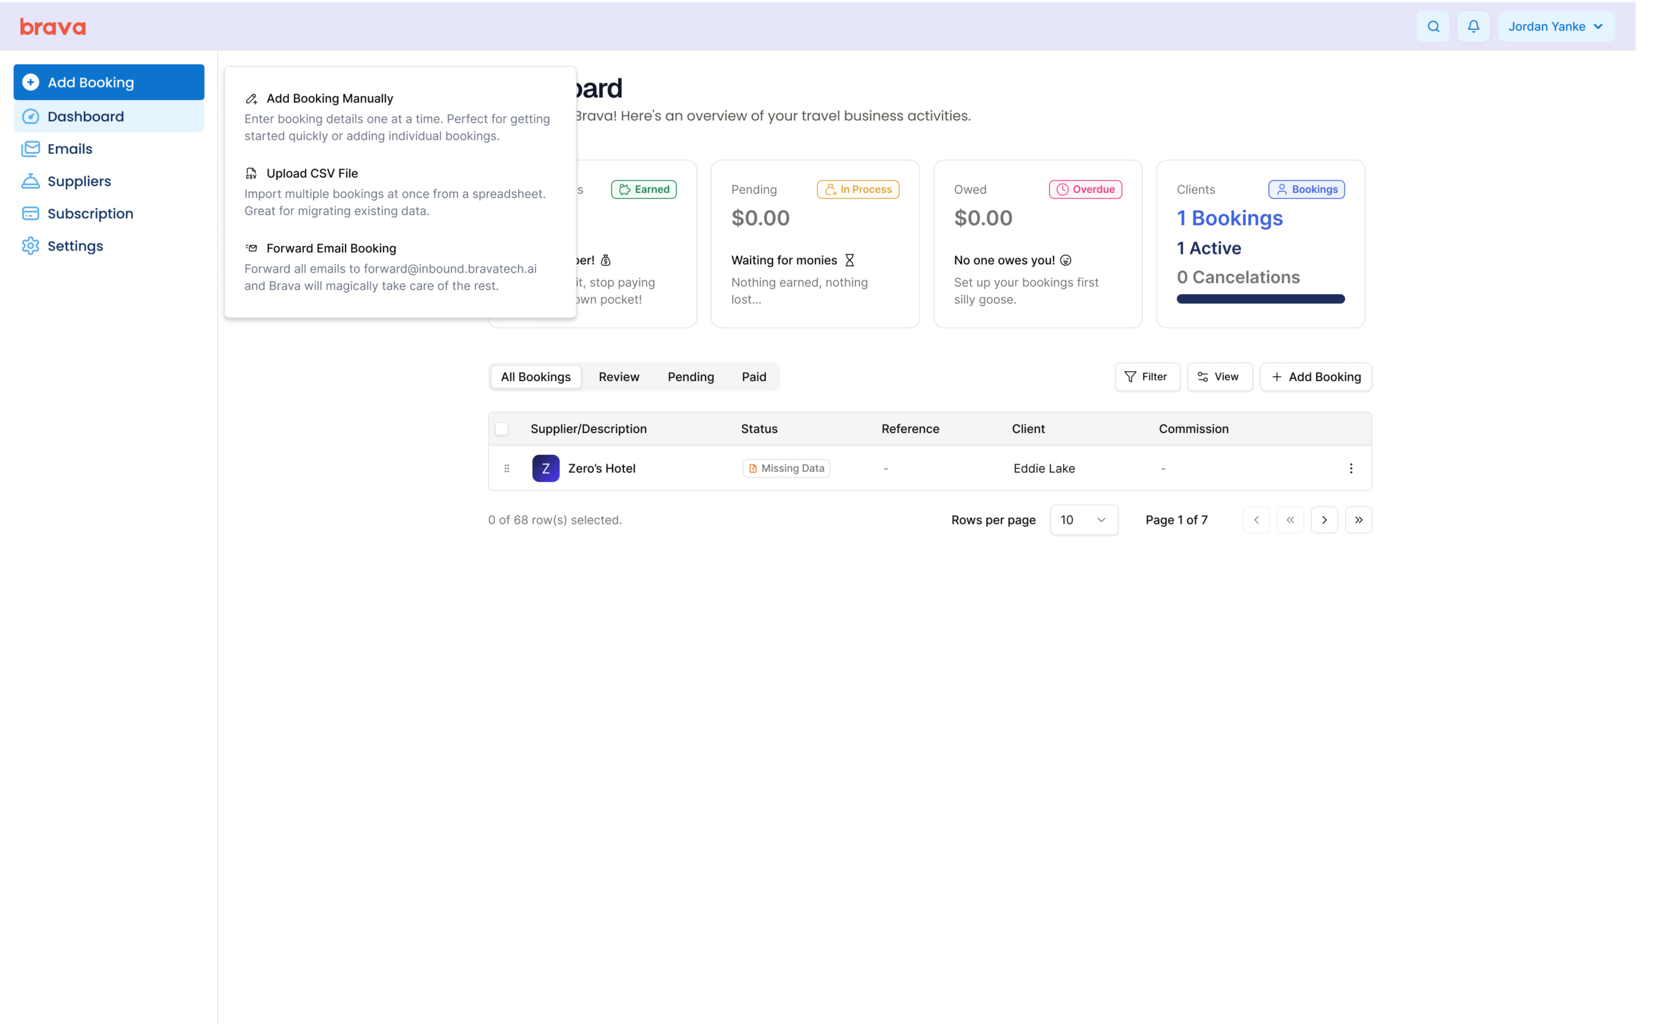
Task: Expand the Jordan Yanke user menu
Action: (1556, 27)
